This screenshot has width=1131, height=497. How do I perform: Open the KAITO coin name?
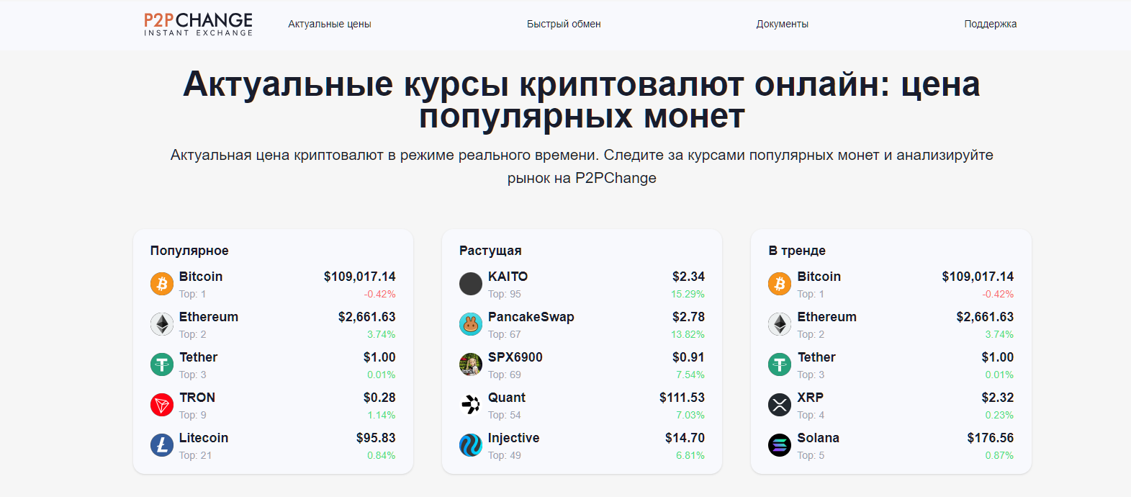click(x=508, y=277)
